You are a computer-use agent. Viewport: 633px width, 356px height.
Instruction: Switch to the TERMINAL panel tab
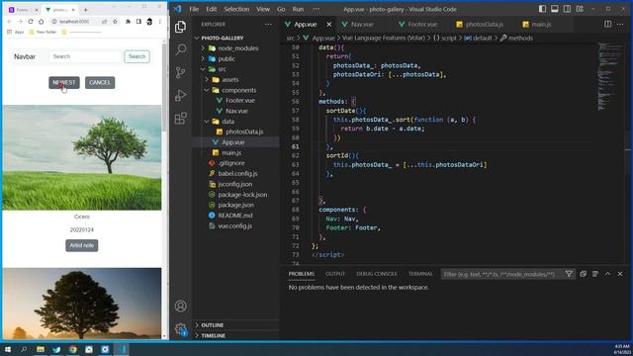coord(420,274)
